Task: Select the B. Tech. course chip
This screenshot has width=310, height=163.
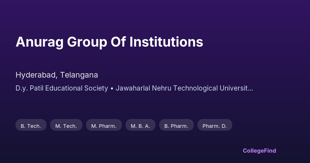Action: 31,126
